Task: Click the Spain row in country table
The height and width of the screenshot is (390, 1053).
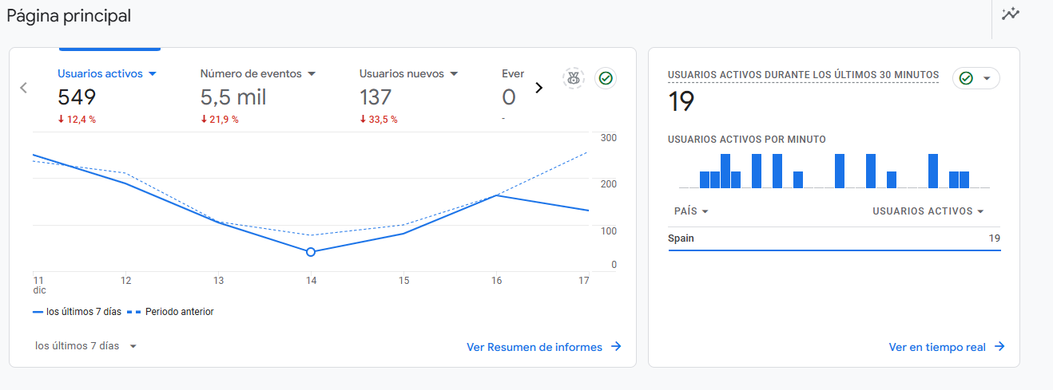Action: coord(834,238)
